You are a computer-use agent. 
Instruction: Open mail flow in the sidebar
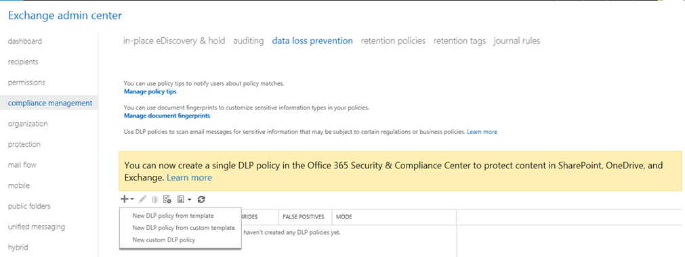tap(22, 165)
